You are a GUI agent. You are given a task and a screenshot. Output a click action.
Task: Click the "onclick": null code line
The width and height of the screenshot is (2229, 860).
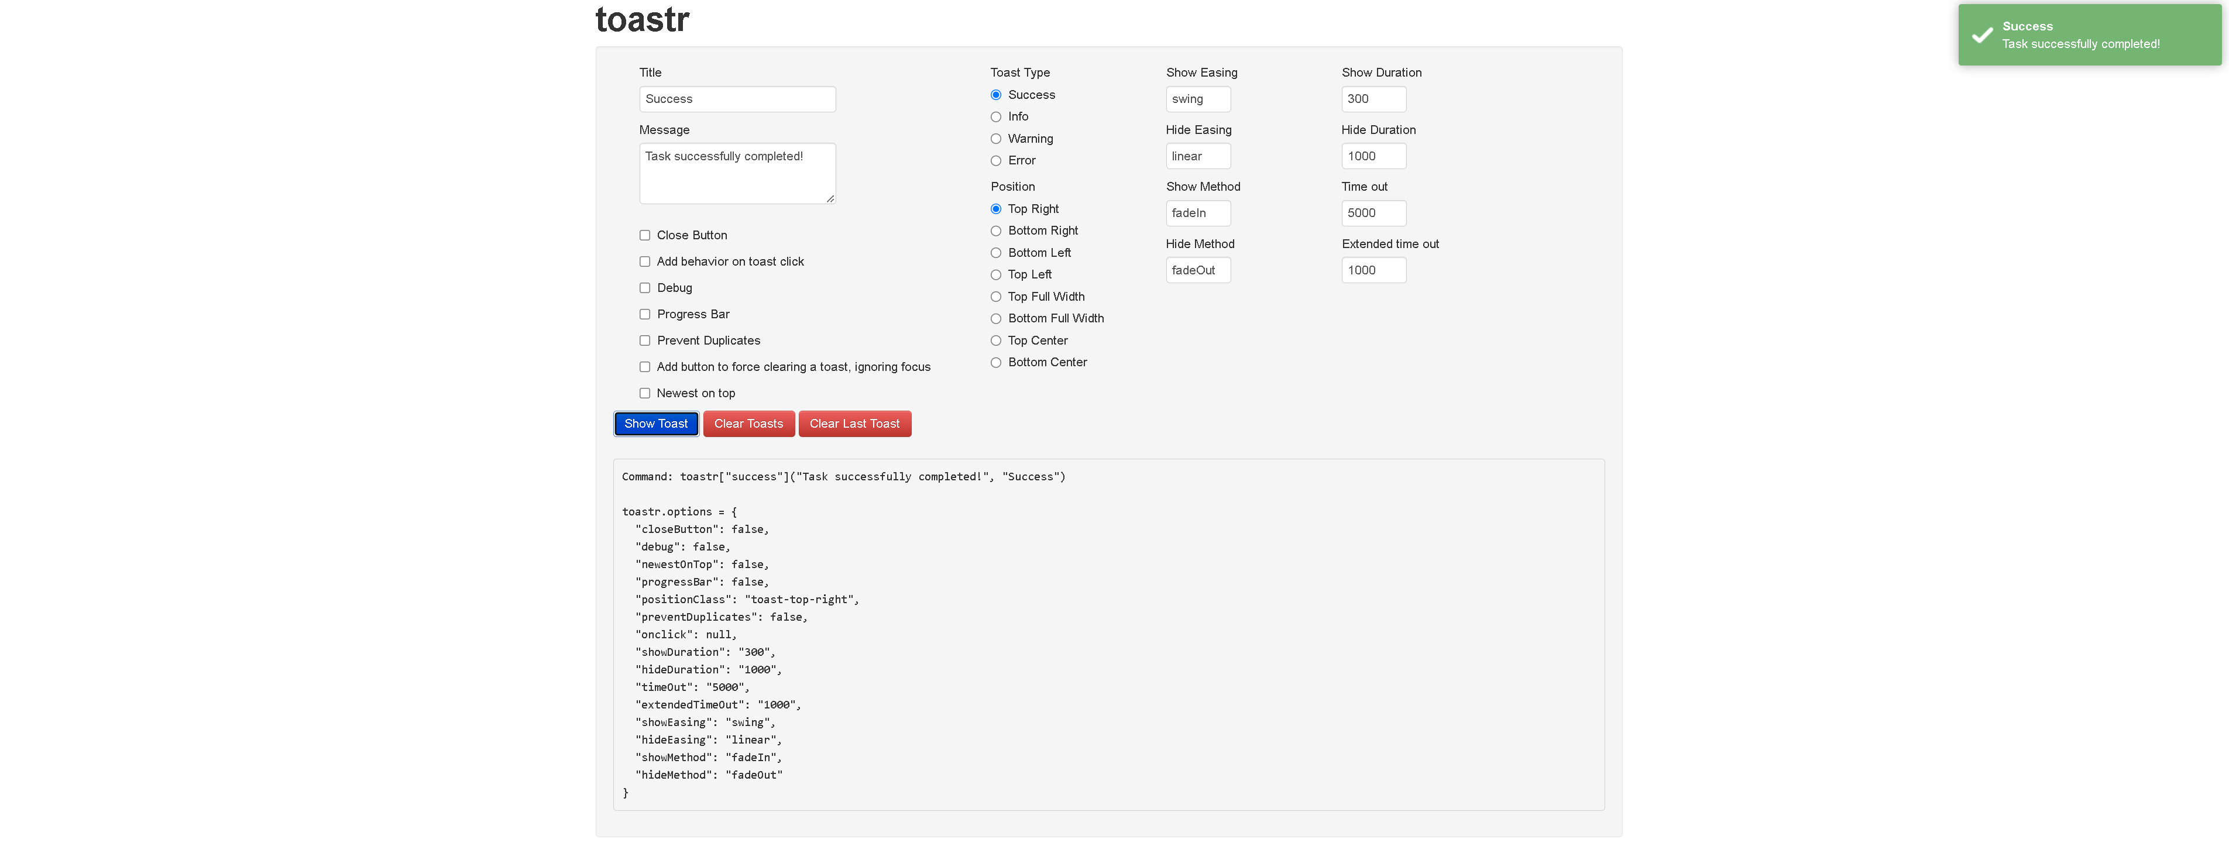click(x=685, y=635)
